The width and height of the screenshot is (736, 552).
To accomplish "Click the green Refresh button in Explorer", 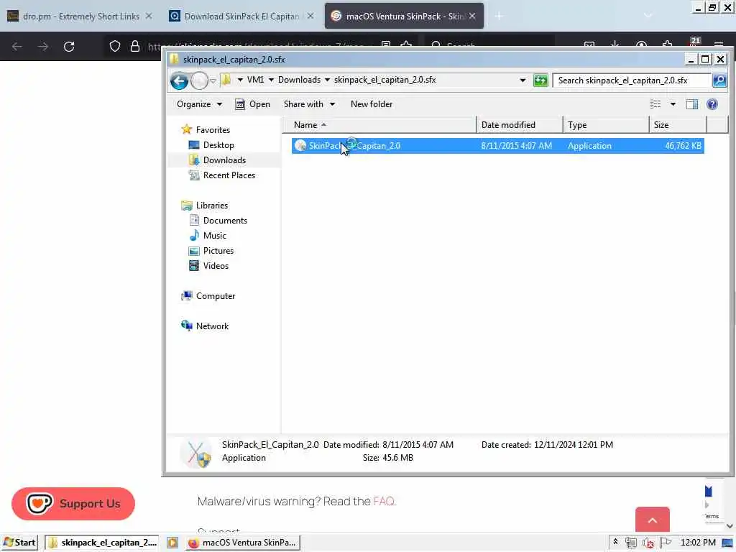I will point(540,80).
